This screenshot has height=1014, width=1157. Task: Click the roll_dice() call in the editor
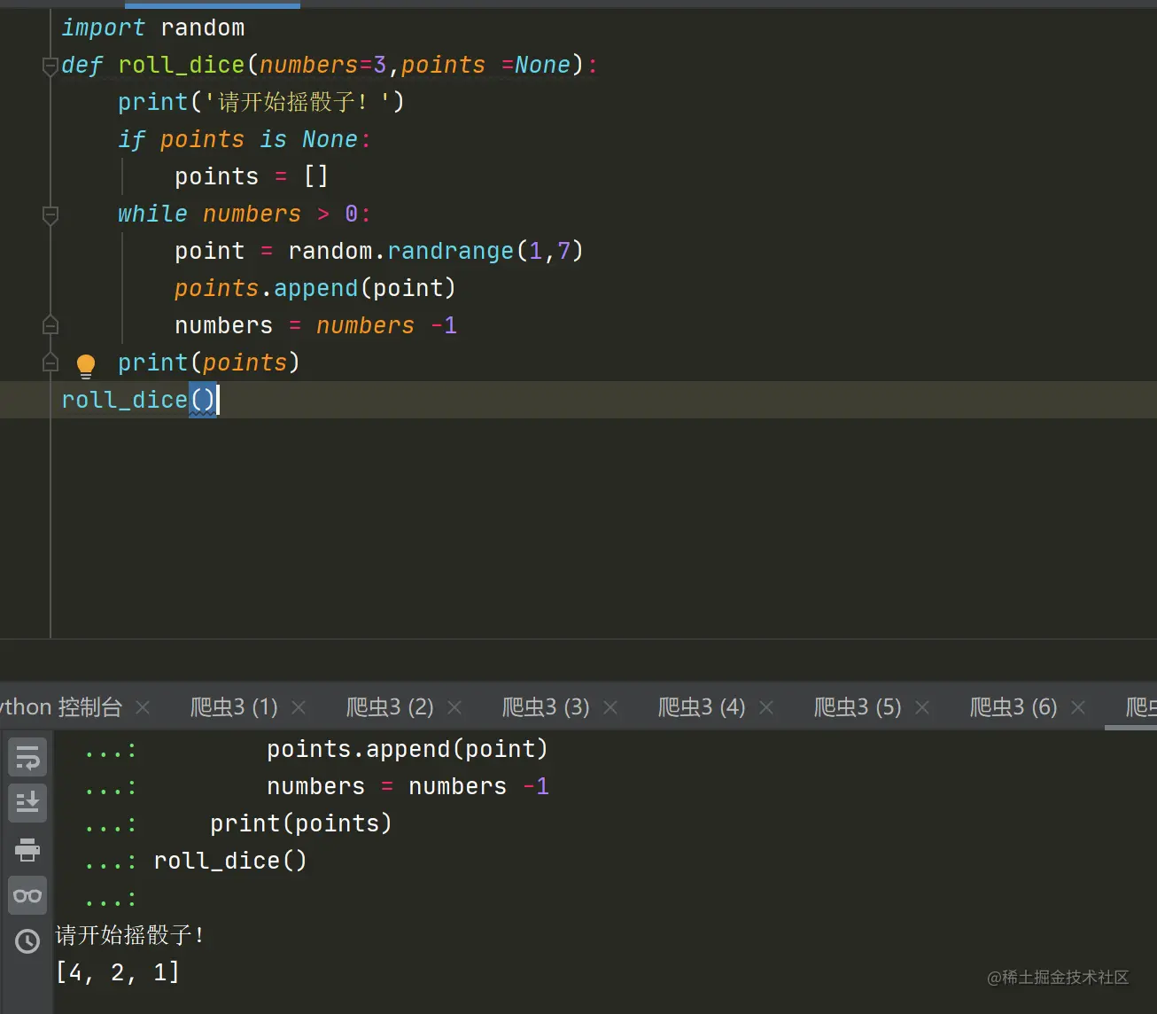138,401
